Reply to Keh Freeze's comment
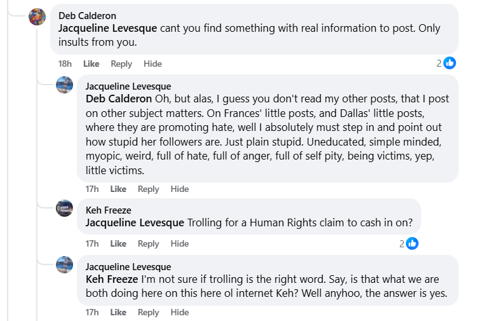The width and height of the screenshot is (484, 321). click(x=148, y=243)
